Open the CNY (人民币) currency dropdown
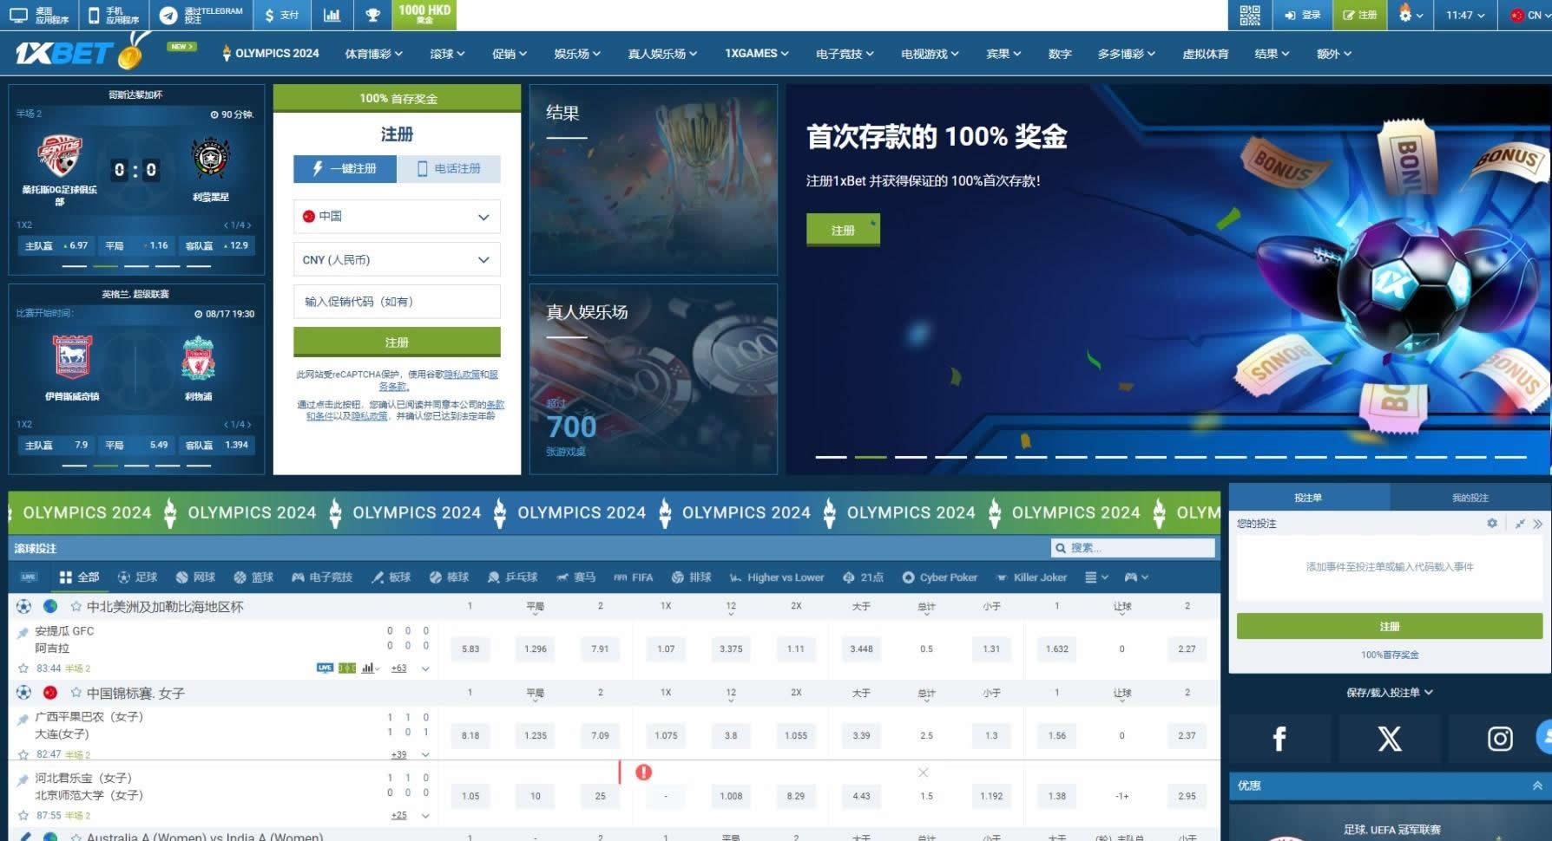The height and width of the screenshot is (841, 1552). tap(397, 259)
